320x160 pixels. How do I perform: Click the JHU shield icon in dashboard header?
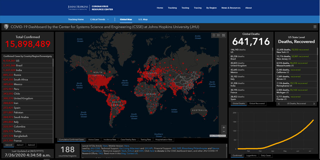(6, 27)
